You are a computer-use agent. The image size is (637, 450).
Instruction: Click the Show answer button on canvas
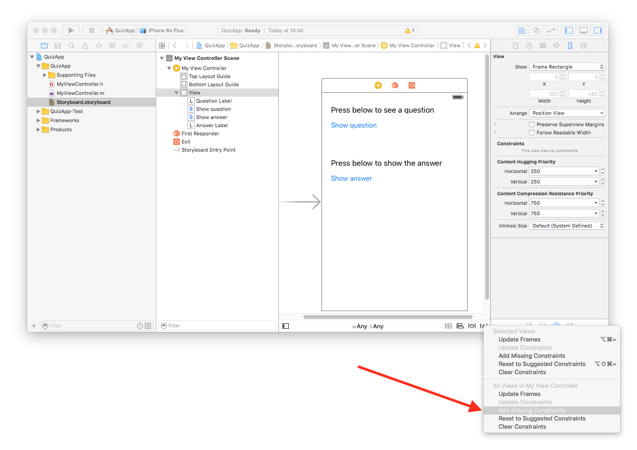(351, 178)
